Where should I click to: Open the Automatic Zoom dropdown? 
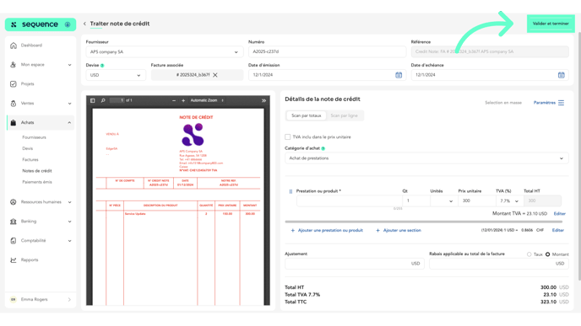coord(207,100)
